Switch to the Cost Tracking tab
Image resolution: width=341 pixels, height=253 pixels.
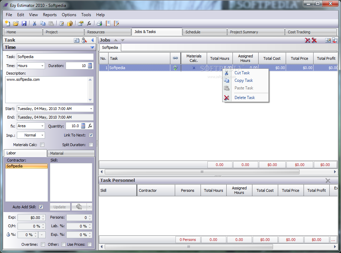point(311,32)
